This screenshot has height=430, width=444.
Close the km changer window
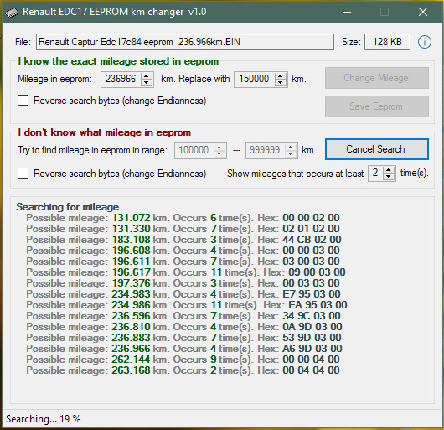423,12
